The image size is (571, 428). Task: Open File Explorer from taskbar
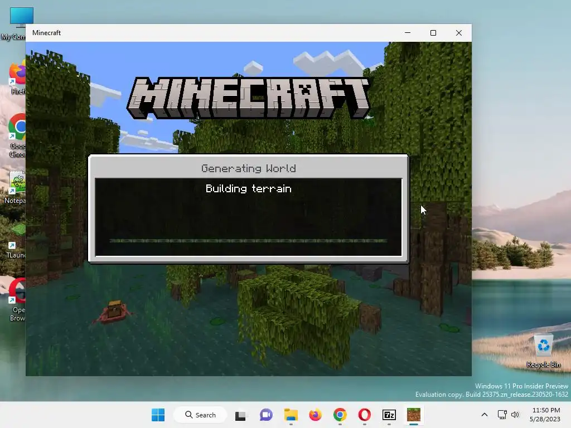point(291,415)
